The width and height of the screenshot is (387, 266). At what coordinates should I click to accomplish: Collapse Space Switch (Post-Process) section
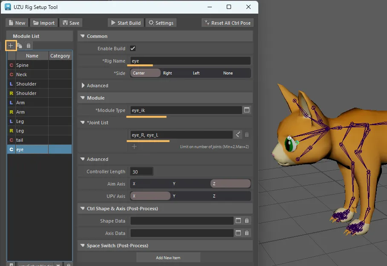[x=82, y=245]
